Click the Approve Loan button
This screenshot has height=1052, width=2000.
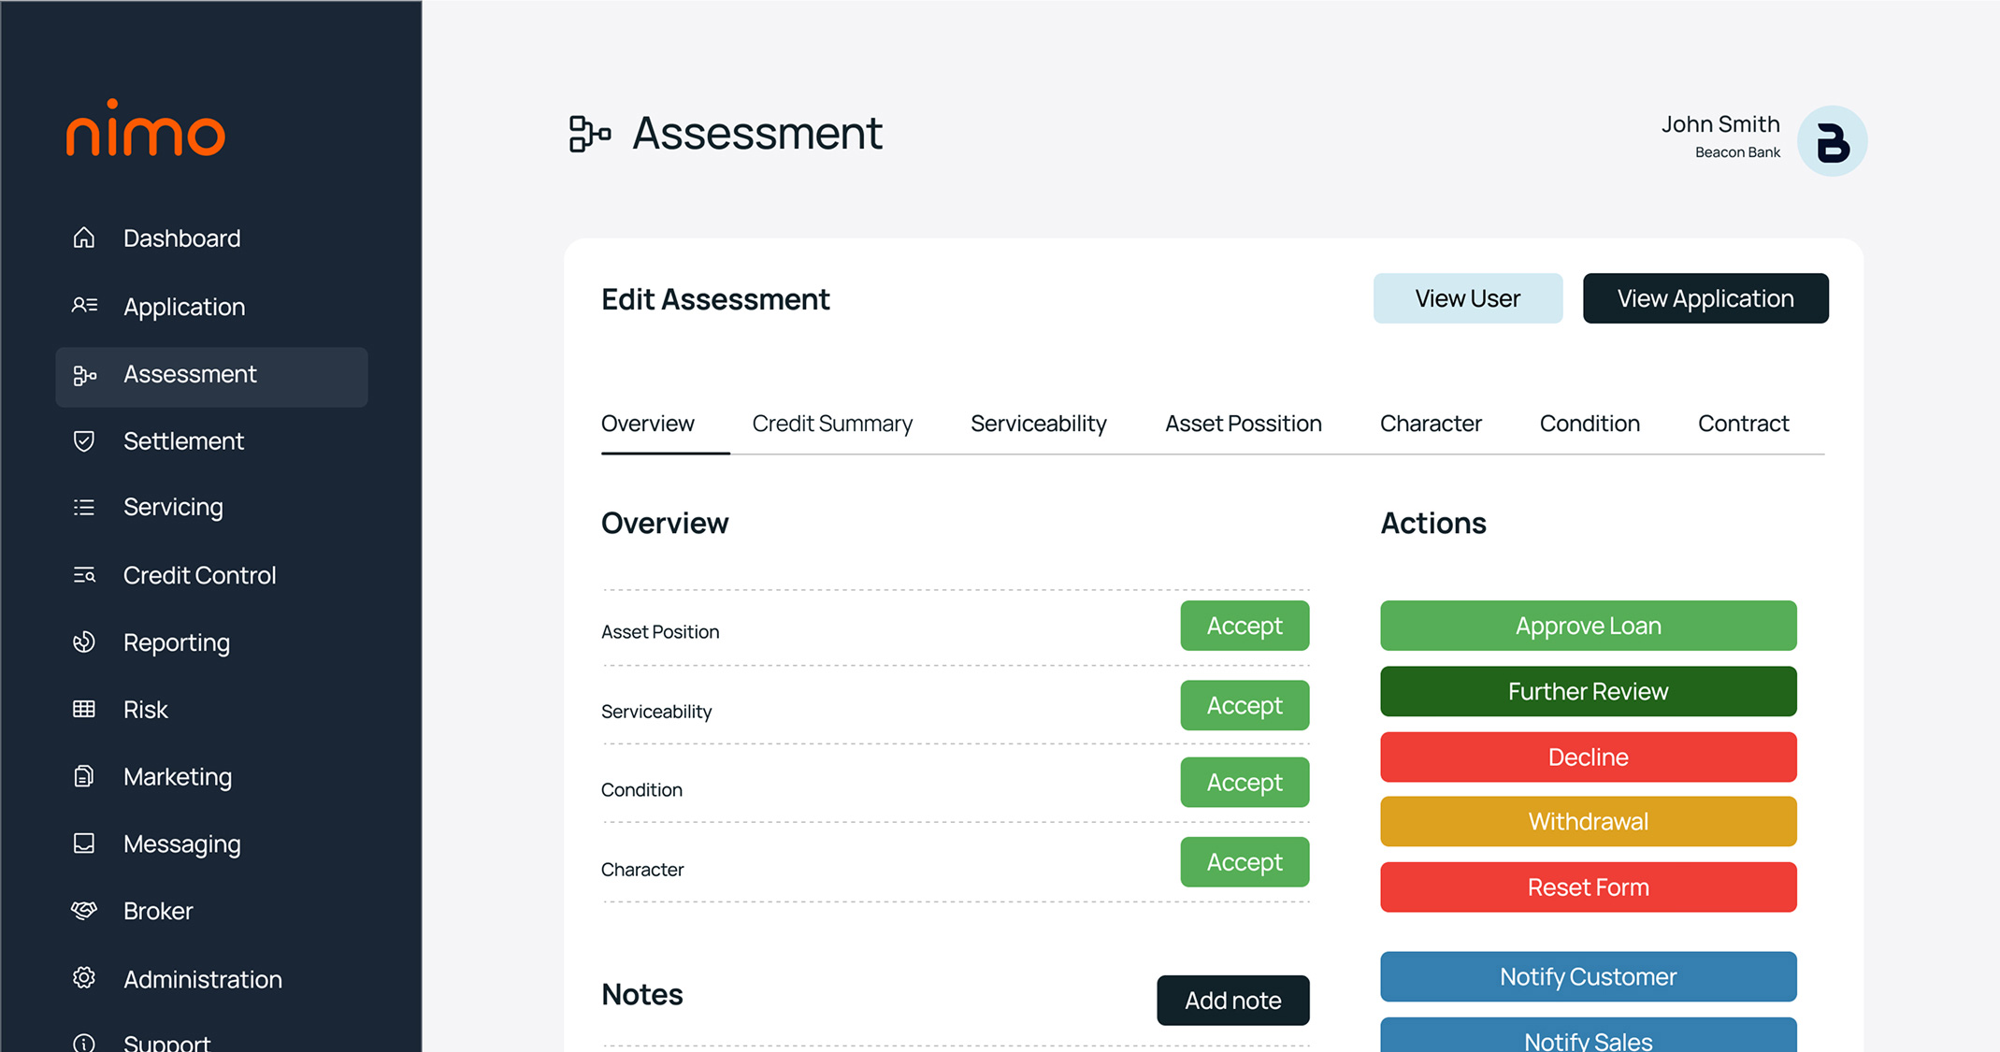[x=1588, y=626]
